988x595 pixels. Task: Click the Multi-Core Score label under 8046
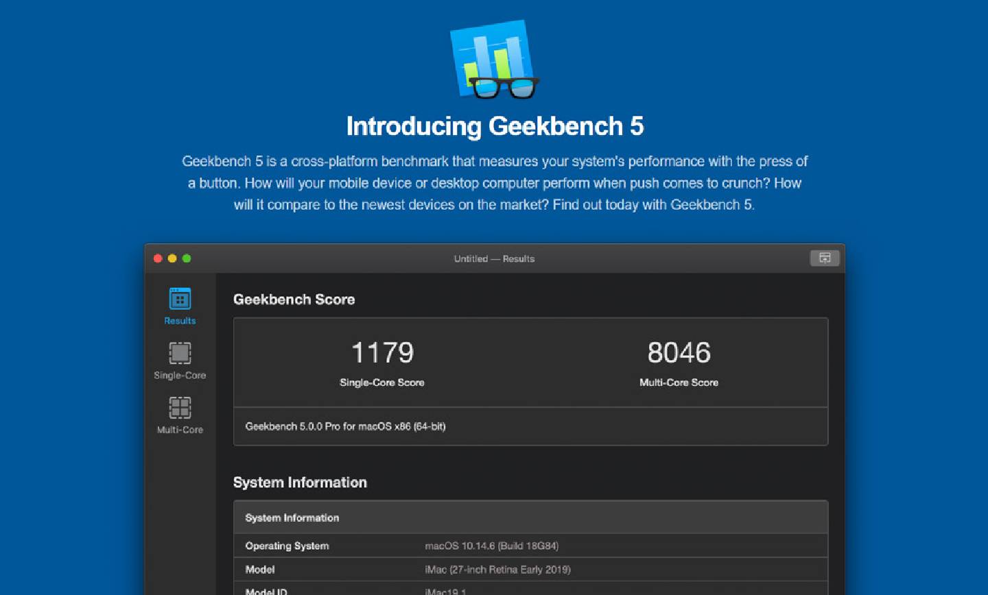[x=679, y=382]
